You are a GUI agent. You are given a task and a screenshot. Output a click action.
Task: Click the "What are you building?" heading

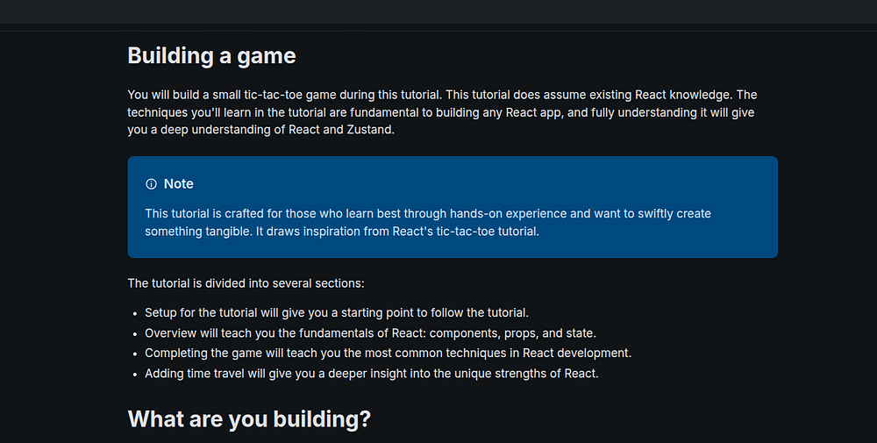249,419
